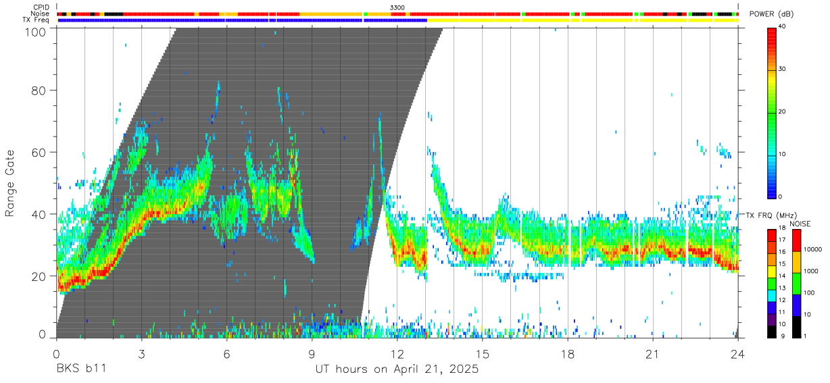Click x-axis tick label '6'

[x=226, y=354]
